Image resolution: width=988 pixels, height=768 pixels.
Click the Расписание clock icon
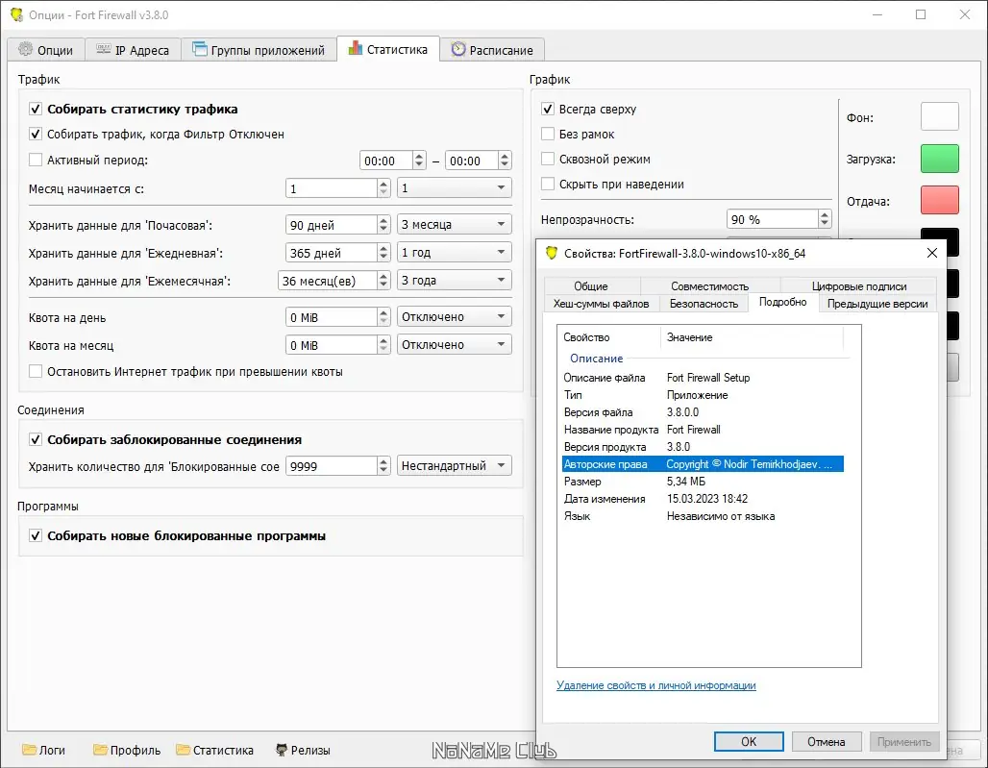pos(458,49)
